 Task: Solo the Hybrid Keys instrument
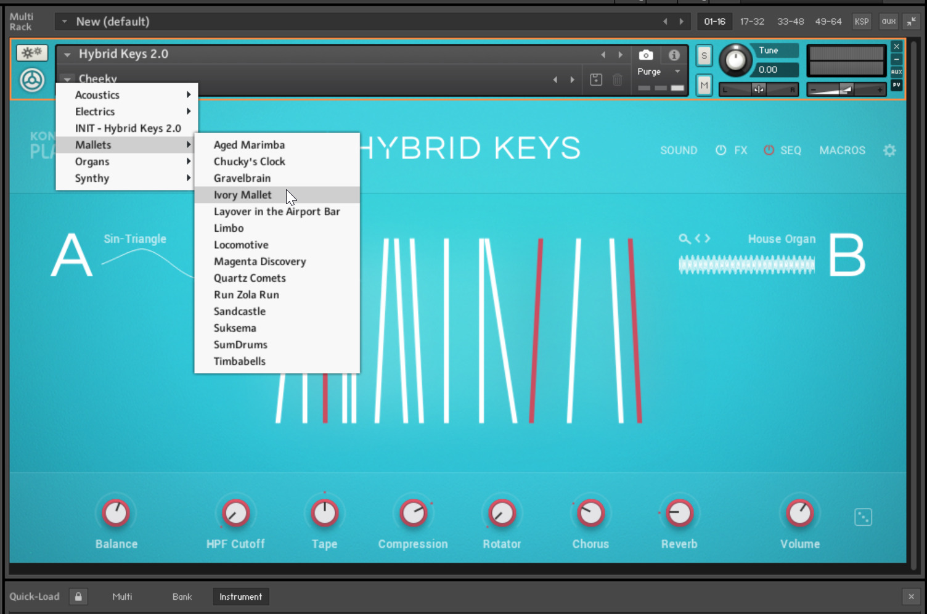(704, 55)
